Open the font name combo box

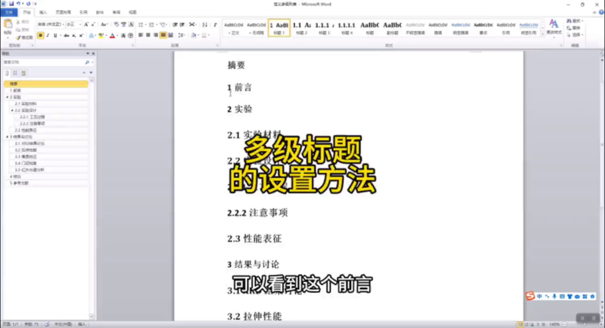pos(51,25)
